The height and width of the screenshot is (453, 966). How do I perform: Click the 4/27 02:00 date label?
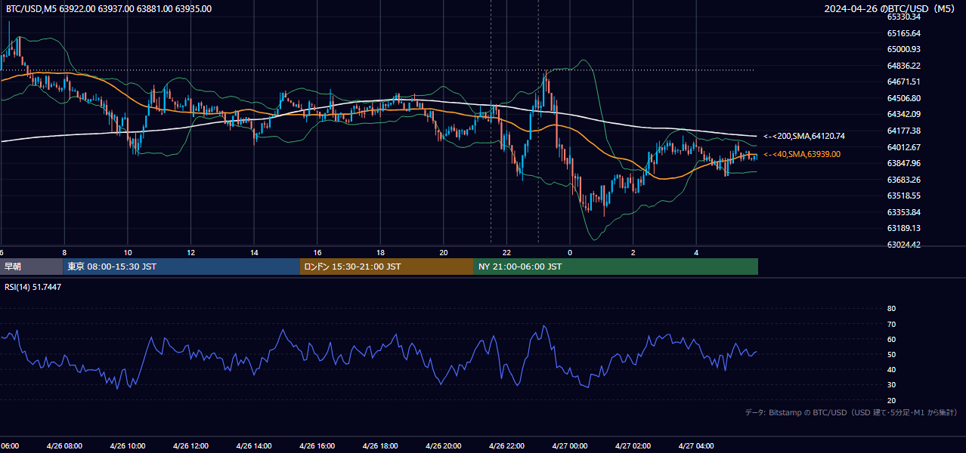[633, 446]
